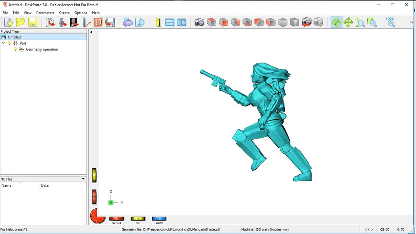This screenshot has width=416, height=234.
Task: Toggle Geometry operation visibility bulb
Action: 16,50
